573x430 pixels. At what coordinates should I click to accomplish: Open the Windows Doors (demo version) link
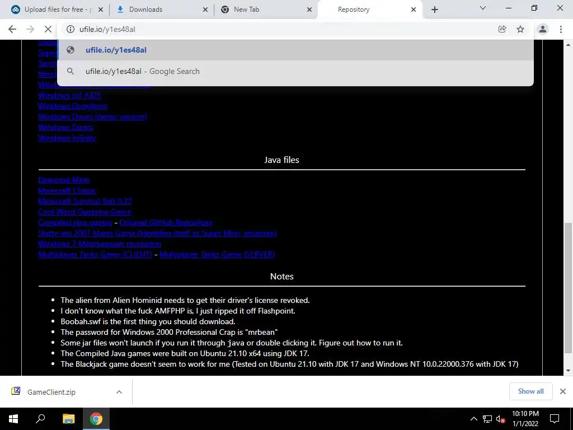(92, 116)
